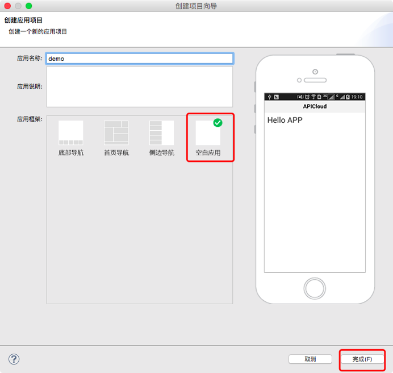Focus the 应用名称 field containing demo
The image size is (393, 373).
[x=139, y=59]
